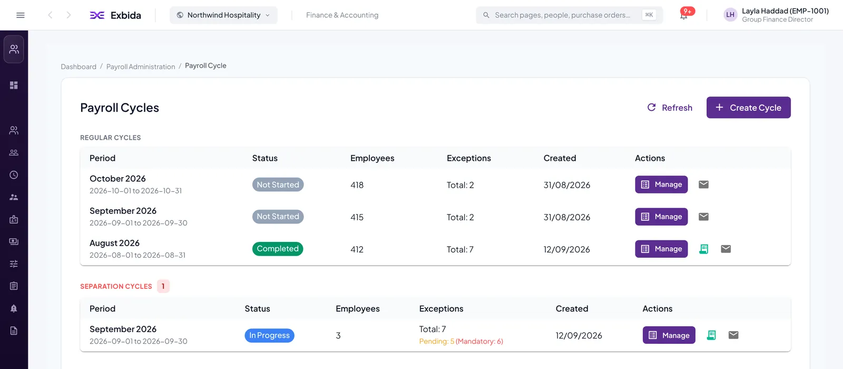This screenshot has width=843, height=369.
Task: Click the mail icon for regular September 2026
Action: [703, 217]
